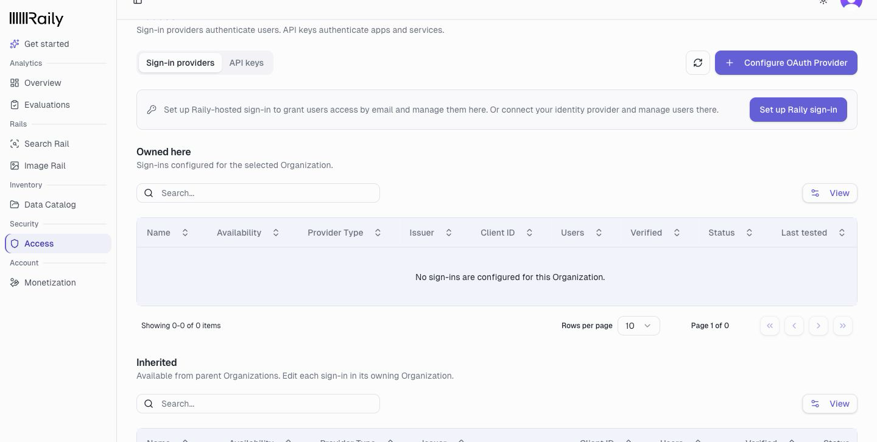Focus the Inherited search field
The height and width of the screenshot is (442, 877).
(x=258, y=404)
